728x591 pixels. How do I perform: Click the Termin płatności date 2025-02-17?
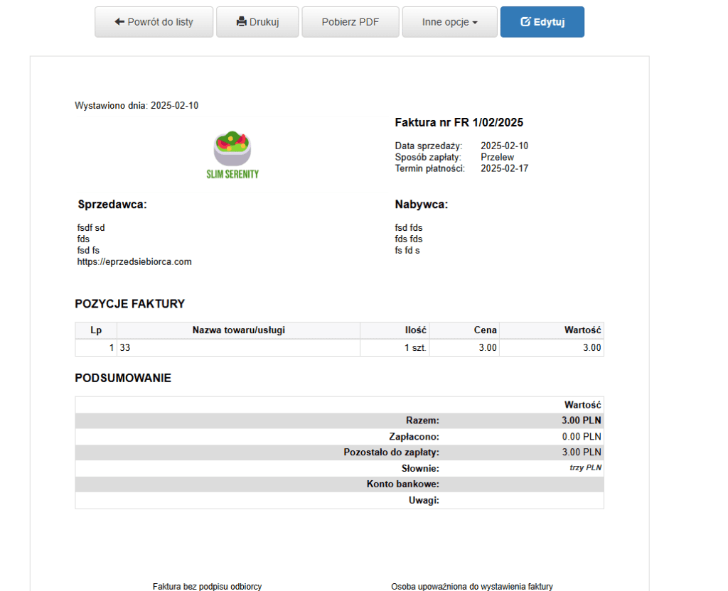(x=504, y=169)
